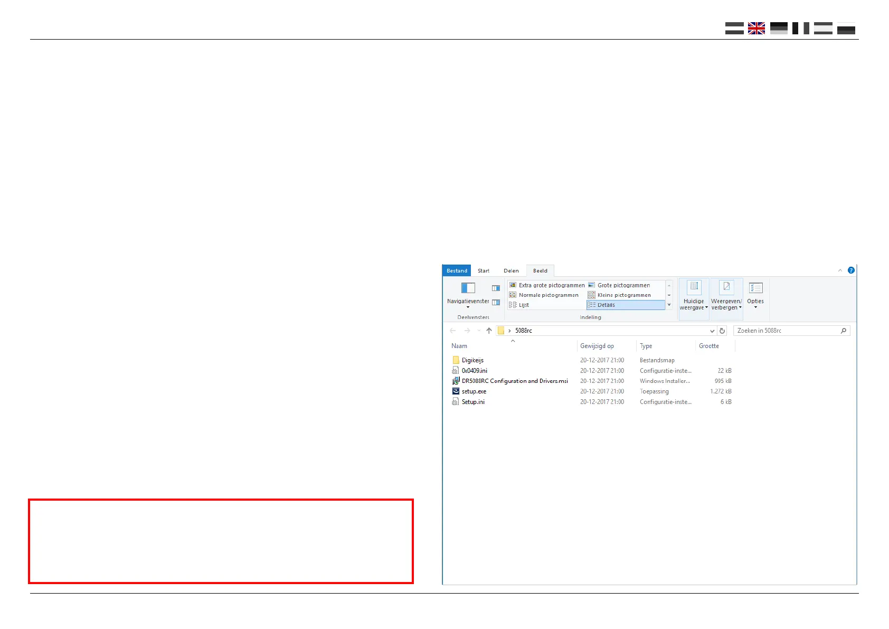
Task: Click the 995 kB size value
Action: (723, 381)
